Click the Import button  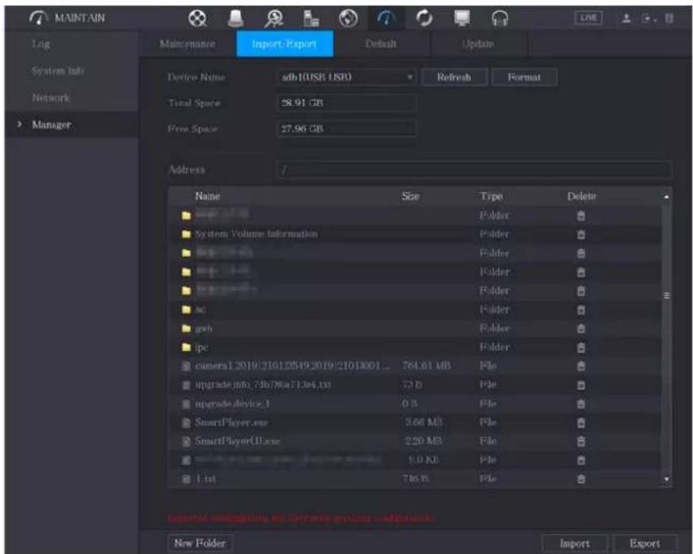coord(575,544)
